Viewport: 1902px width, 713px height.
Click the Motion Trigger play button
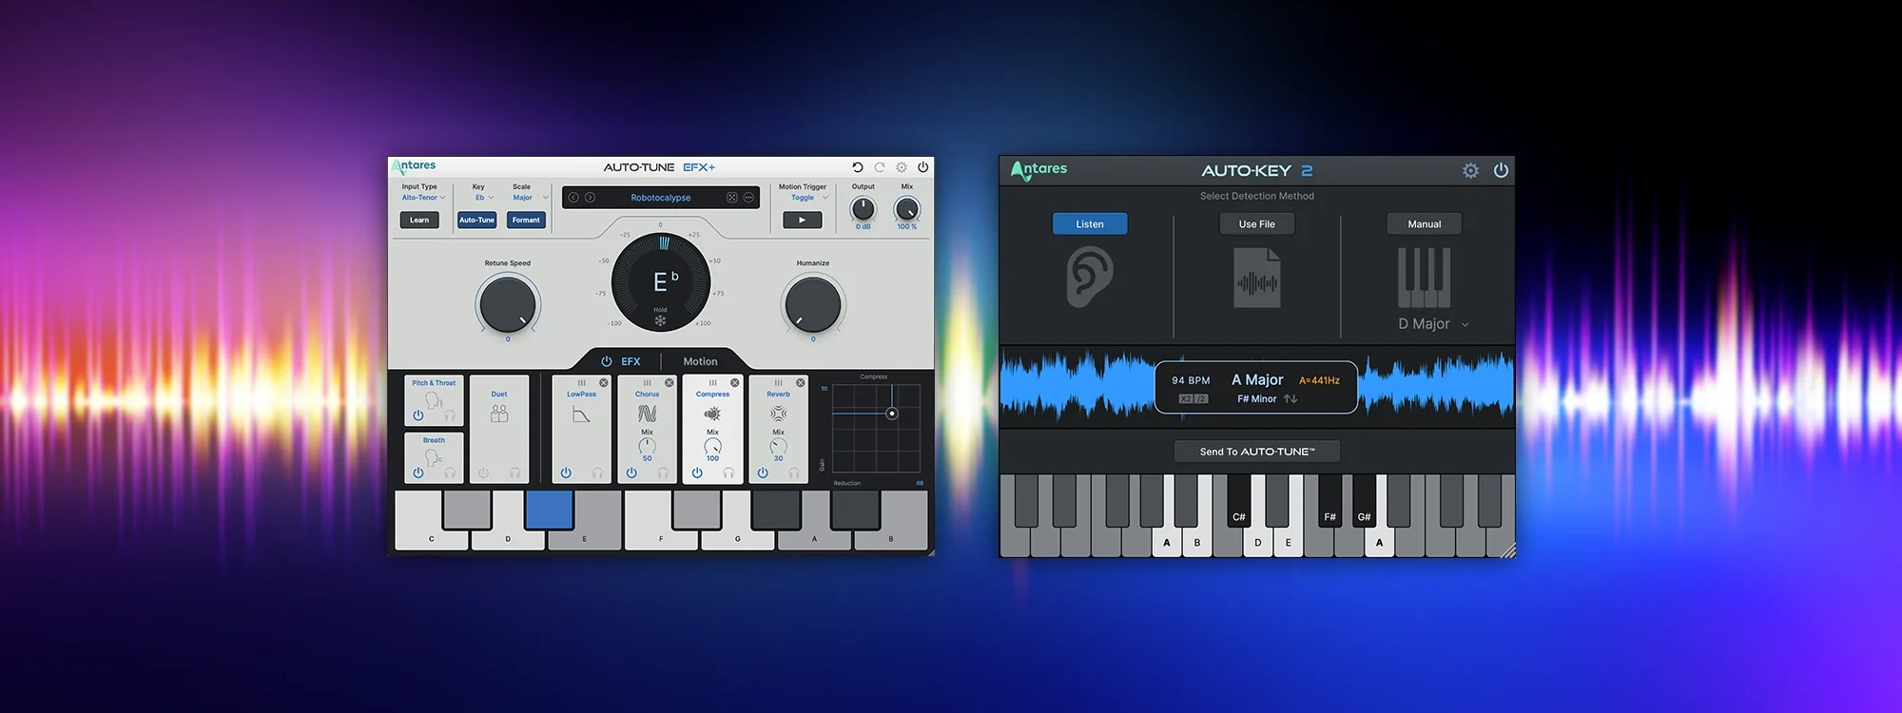(x=802, y=220)
